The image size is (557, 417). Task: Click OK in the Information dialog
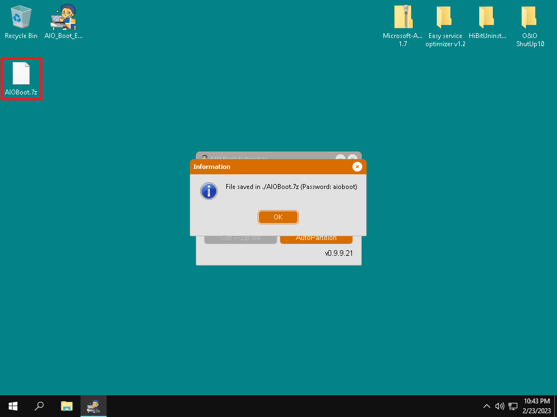[278, 217]
